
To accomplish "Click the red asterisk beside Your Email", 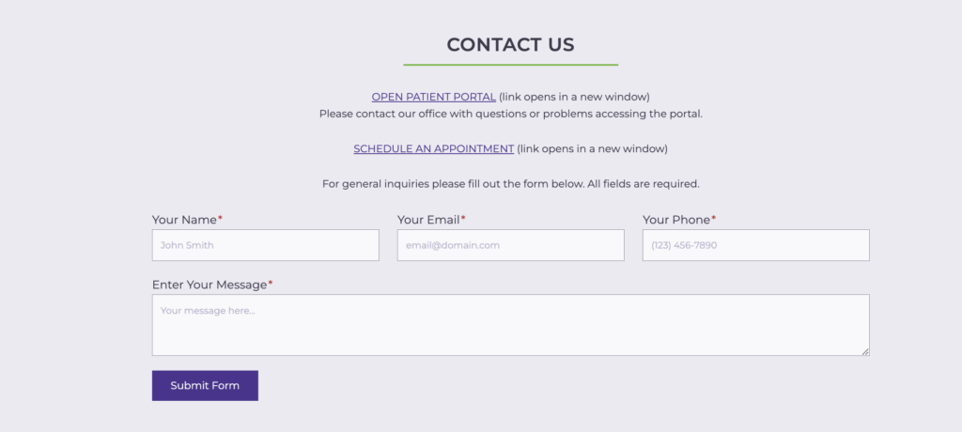I will coord(463,219).
